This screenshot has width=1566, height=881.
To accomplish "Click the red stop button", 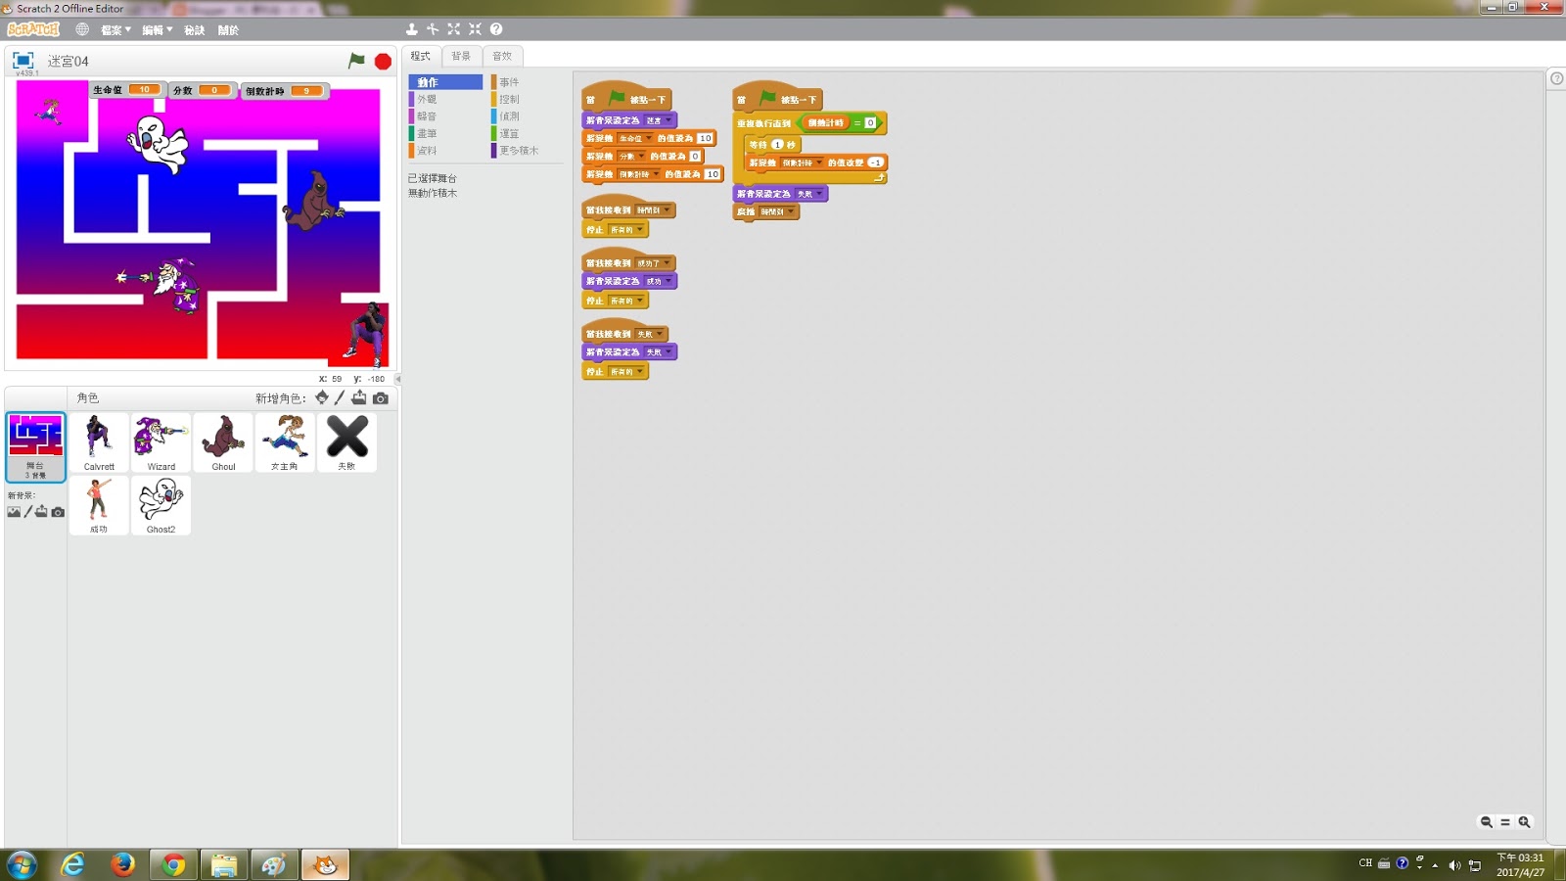I will (383, 61).
